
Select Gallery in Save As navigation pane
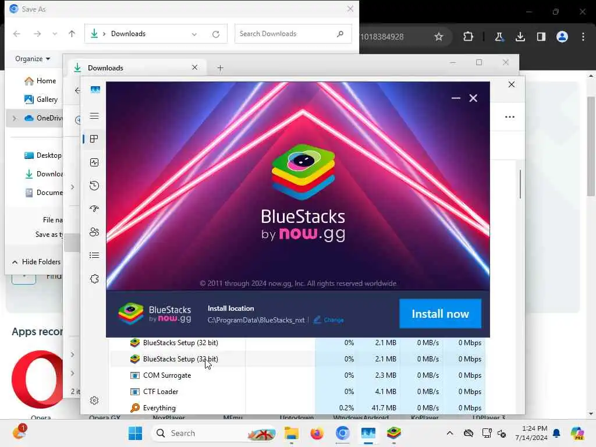[x=41, y=100]
